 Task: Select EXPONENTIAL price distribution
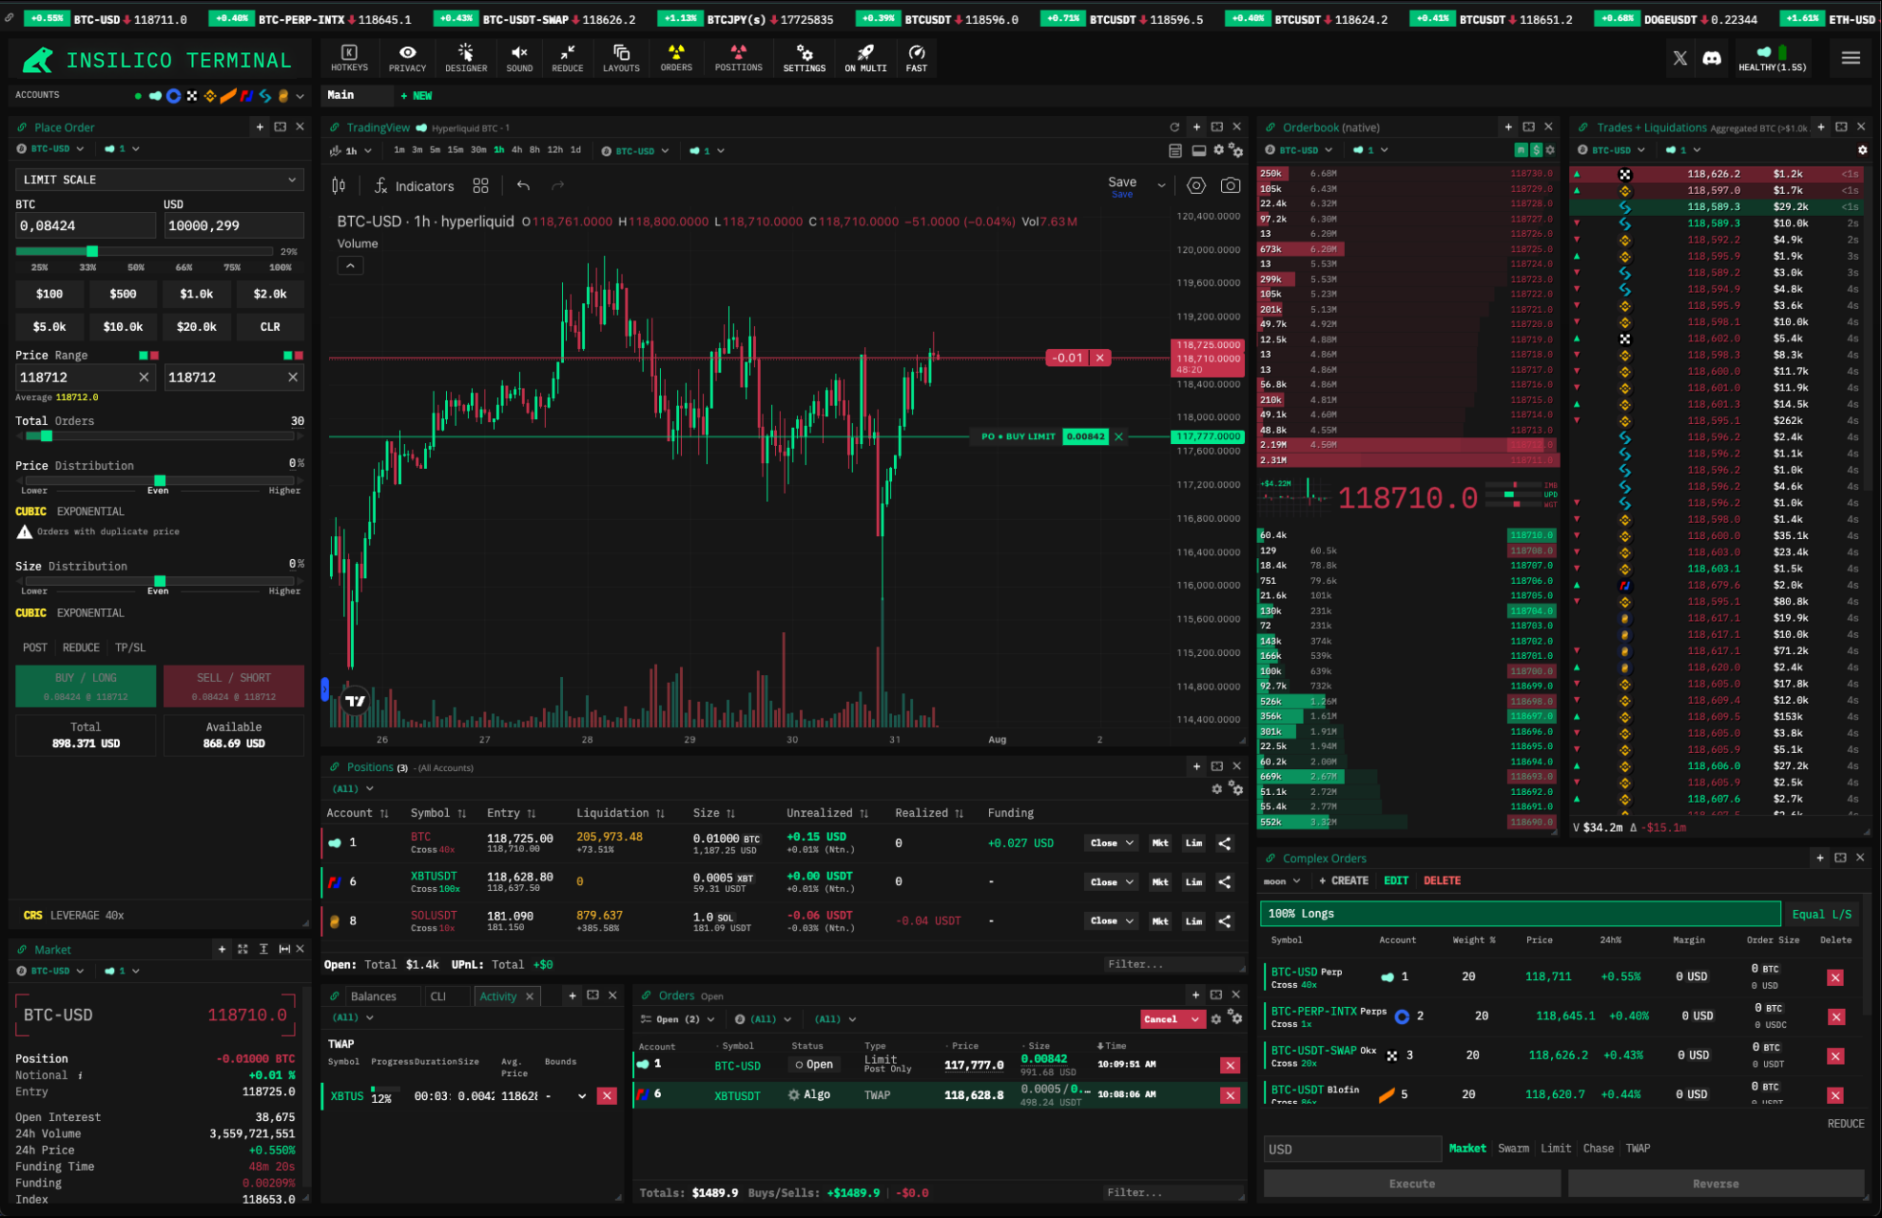tap(90, 512)
